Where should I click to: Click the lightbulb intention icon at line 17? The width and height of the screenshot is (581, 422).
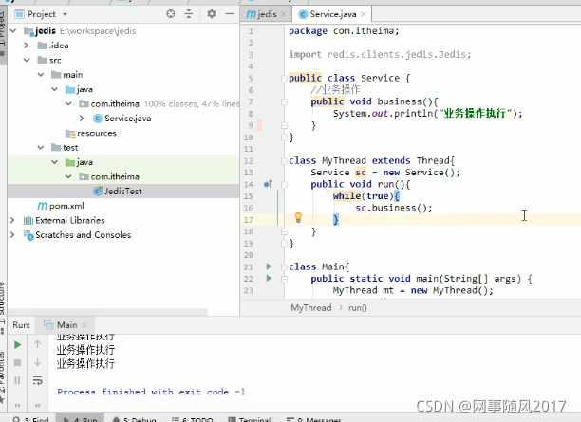tap(298, 217)
